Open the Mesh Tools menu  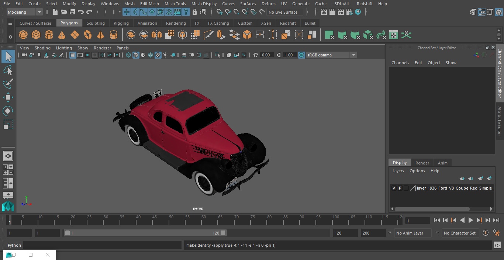(x=175, y=4)
